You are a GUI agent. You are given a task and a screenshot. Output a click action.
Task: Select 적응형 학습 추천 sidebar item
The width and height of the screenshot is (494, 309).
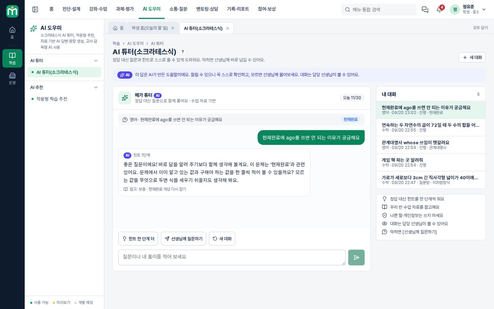pos(64,99)
